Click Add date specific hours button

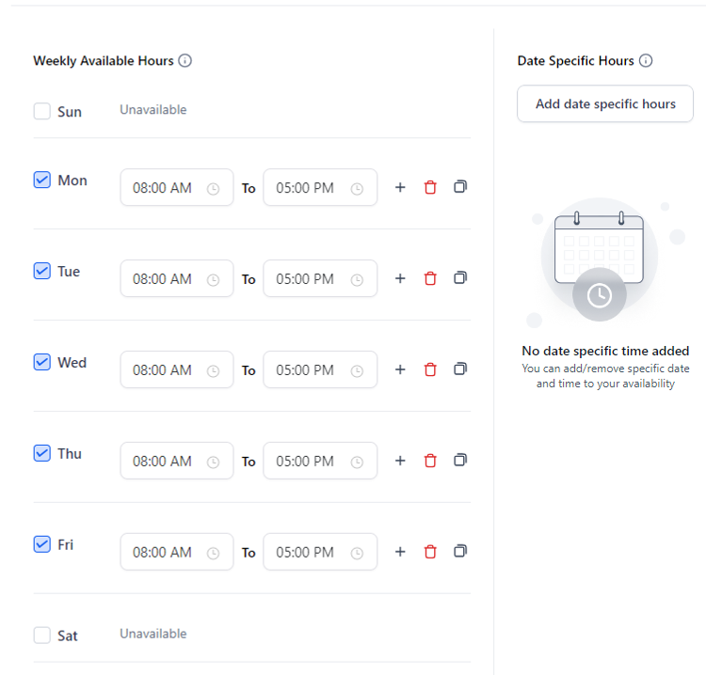[604, 103]
